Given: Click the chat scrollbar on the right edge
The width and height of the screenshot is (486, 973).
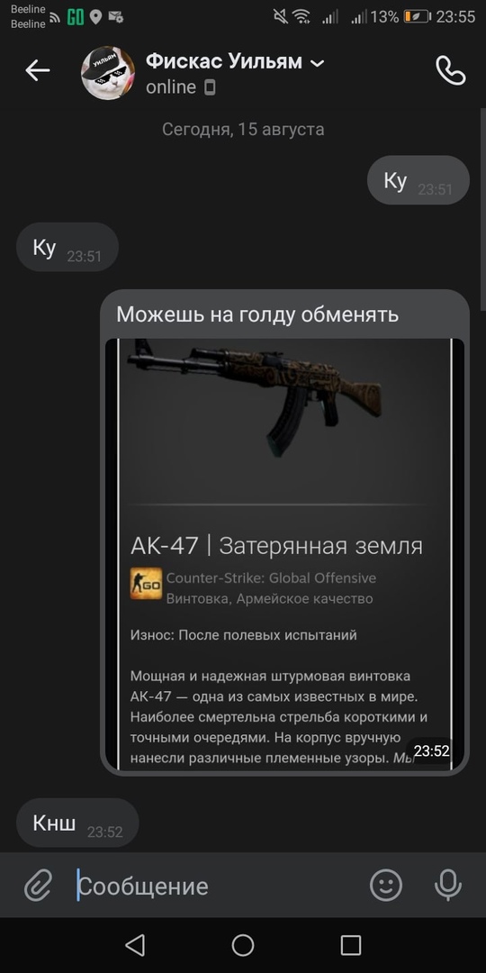Looking at the screenshot, I should (483, 210).
